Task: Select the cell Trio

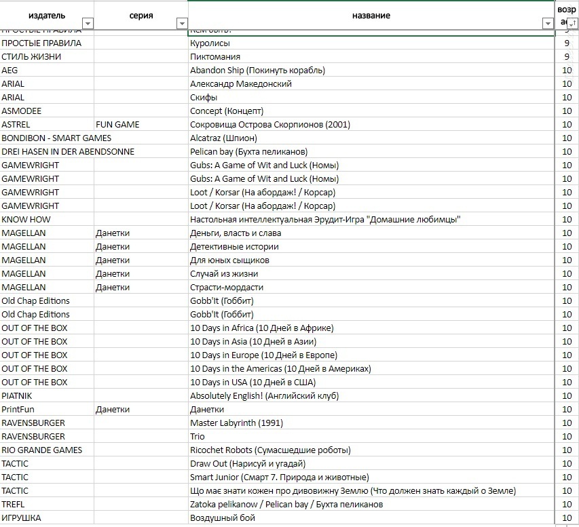Action: tap(371, 437)
